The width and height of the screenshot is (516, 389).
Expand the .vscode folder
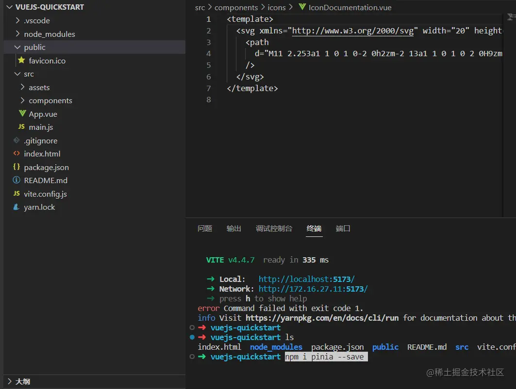(18, 20)
